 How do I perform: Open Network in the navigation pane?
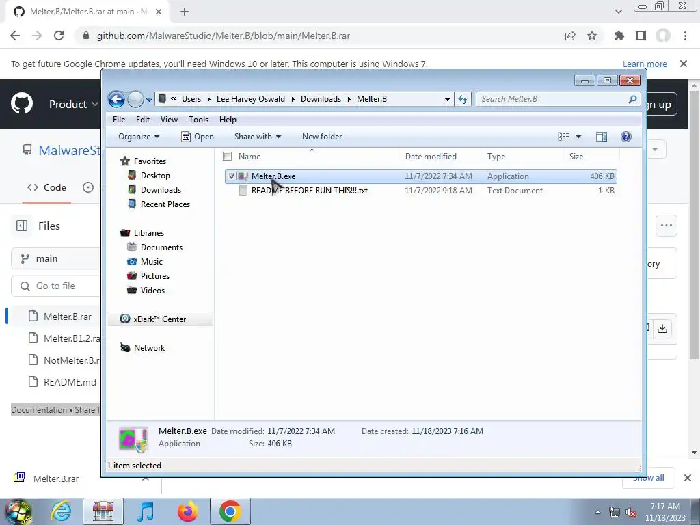[149, 348]
